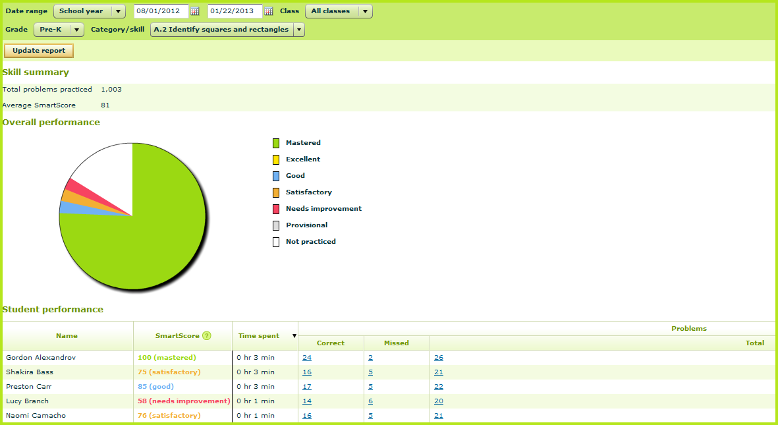Click the Provisional legend marker
Viewport: 778px width, 425px height.
coord(276,225)
